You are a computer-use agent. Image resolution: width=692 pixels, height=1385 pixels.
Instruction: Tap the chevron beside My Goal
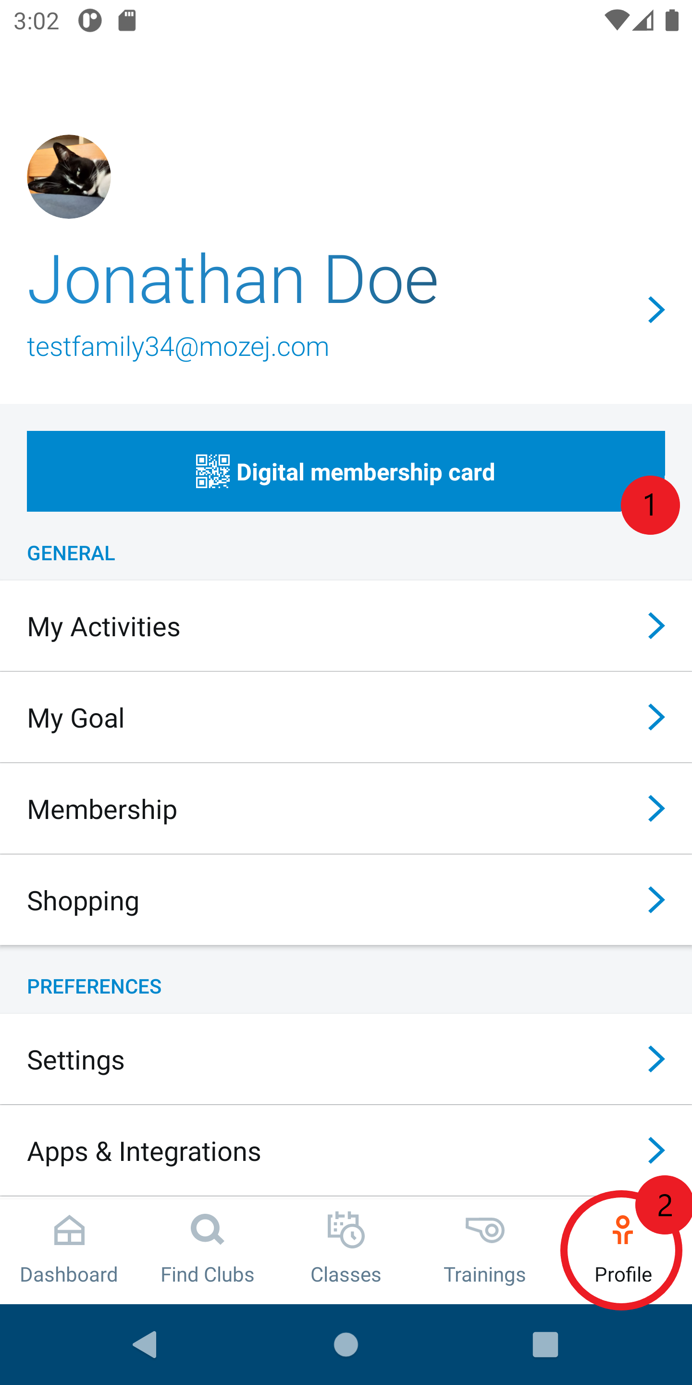tap(656, 717)
